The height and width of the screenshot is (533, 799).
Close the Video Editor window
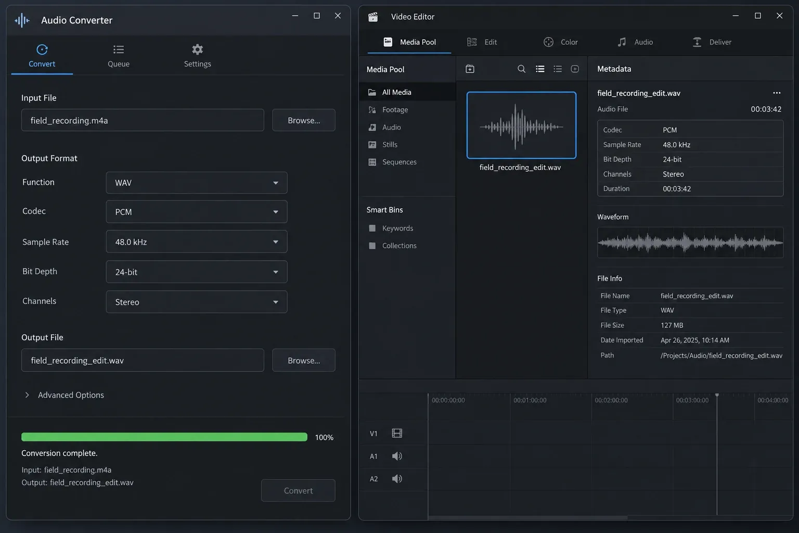coord(779,16)
